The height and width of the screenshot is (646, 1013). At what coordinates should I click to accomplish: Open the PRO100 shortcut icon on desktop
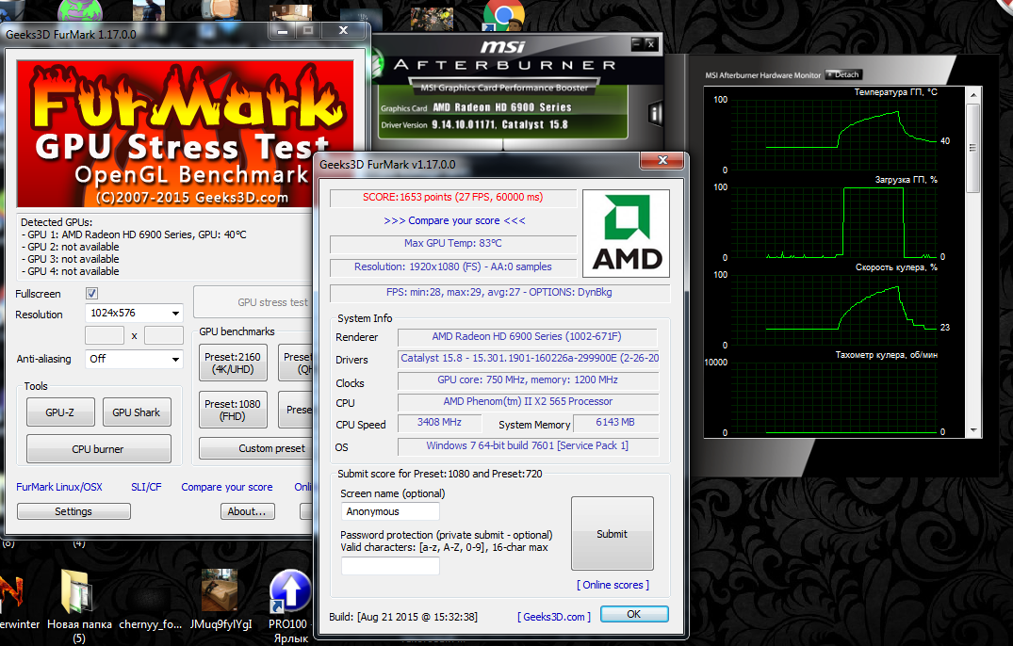290,590
